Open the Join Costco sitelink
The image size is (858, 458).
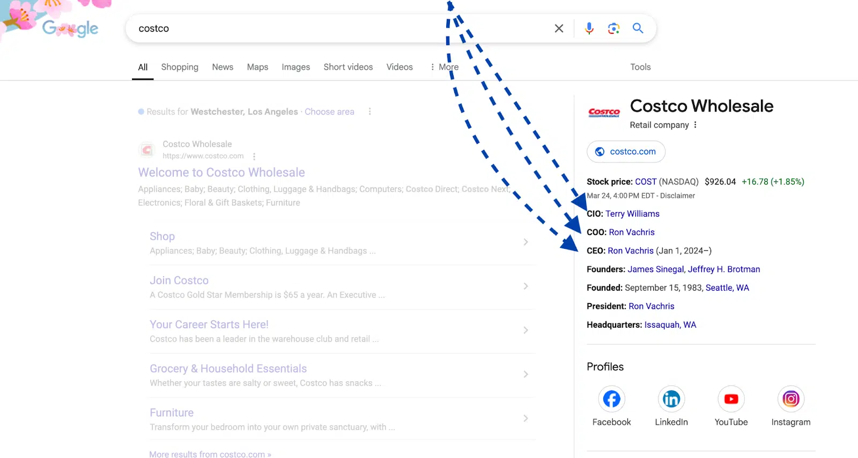point(179,280)
